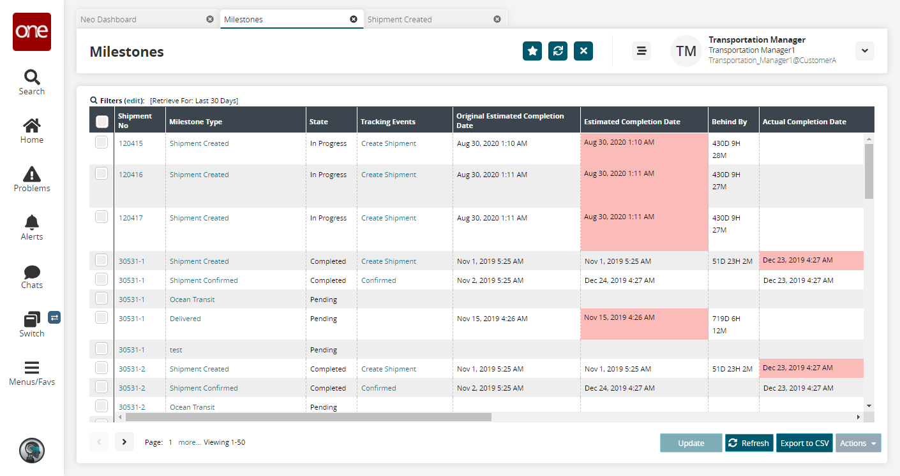Click the Export to CSV button
This screenshot has height=476, width=900.
pos(804,444)
